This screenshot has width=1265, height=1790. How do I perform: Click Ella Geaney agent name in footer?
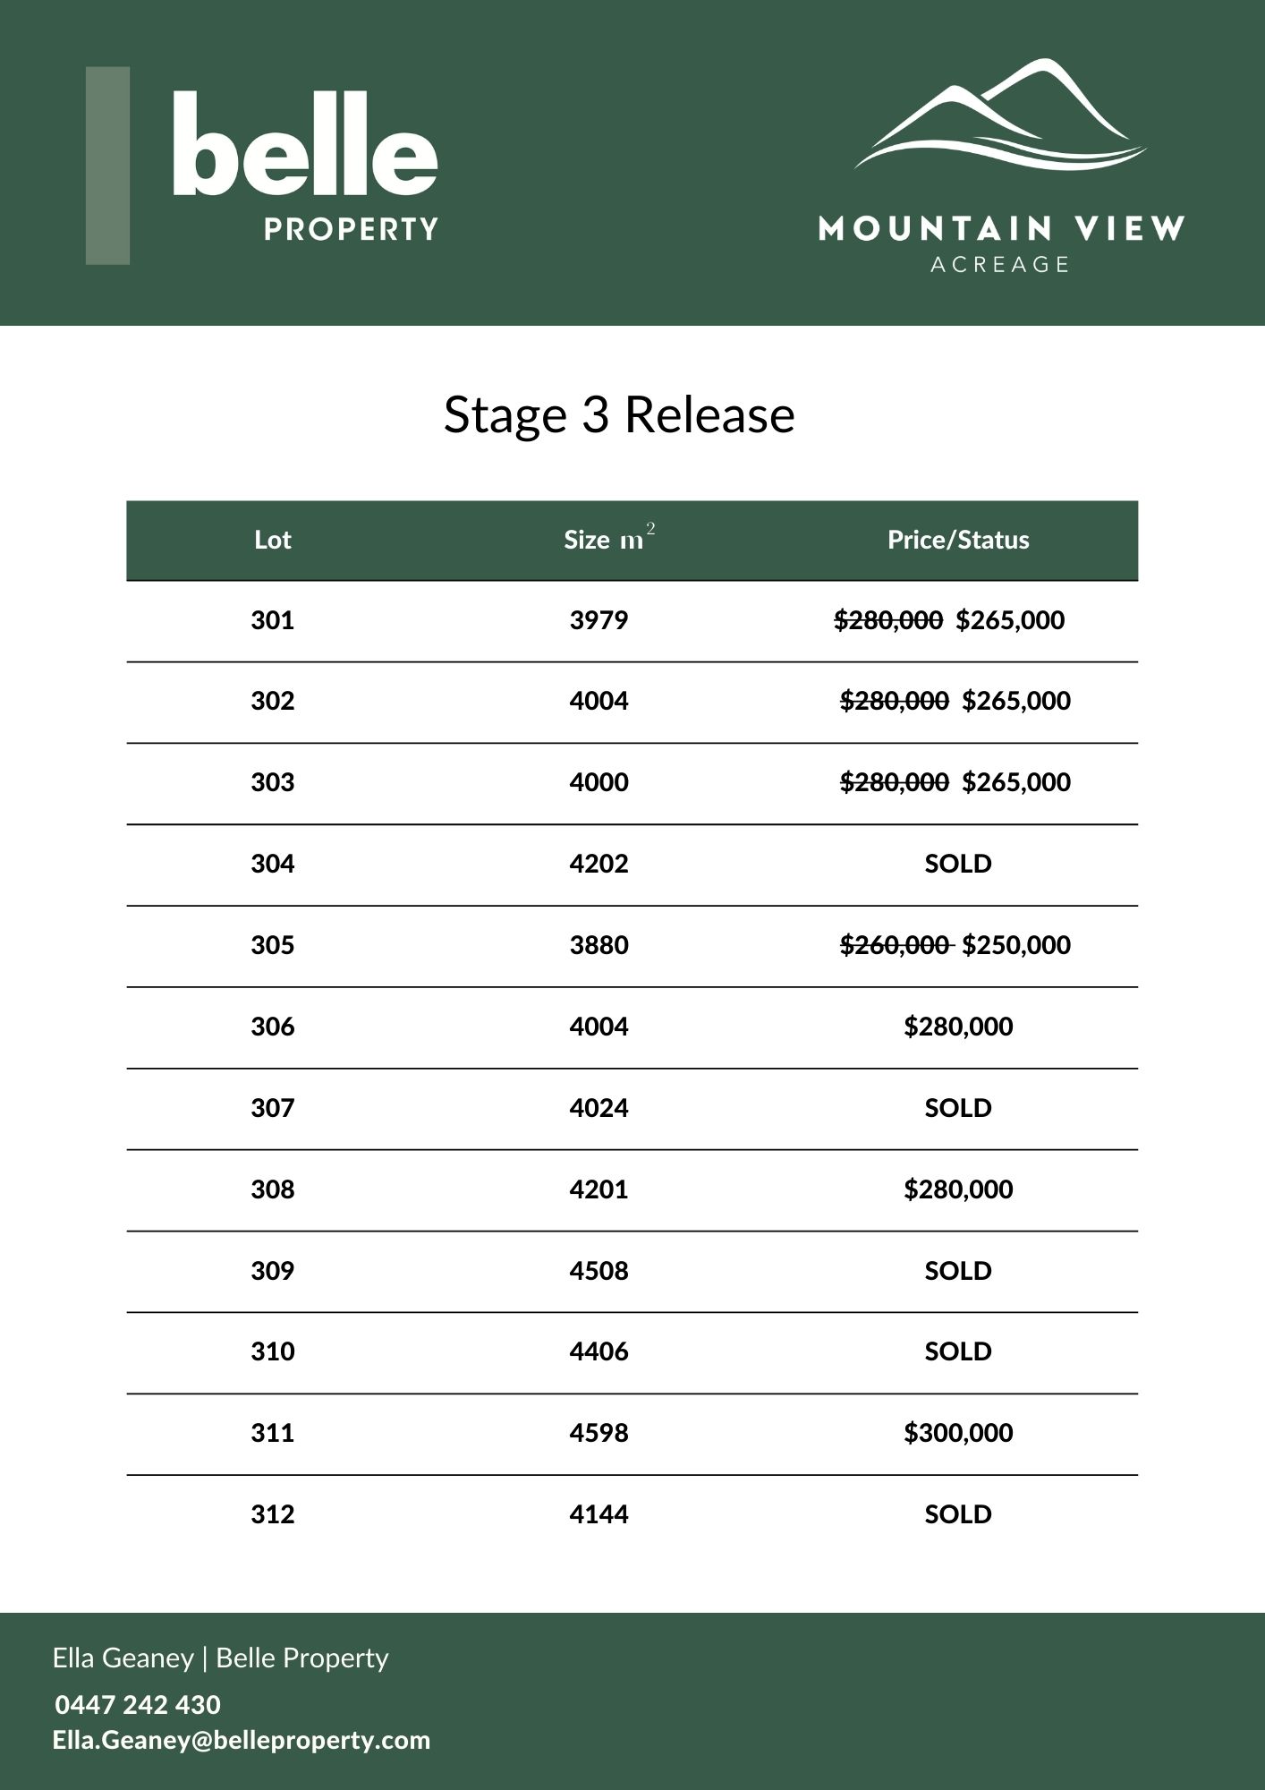(123, 1658)
